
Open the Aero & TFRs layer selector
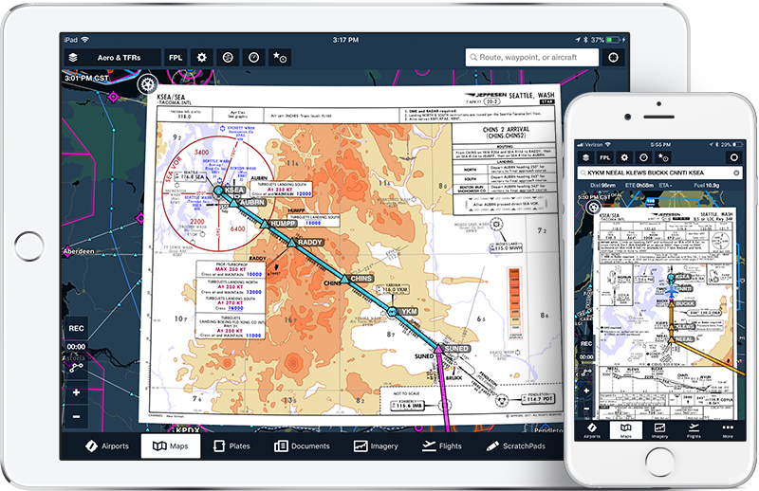[112, 58]
